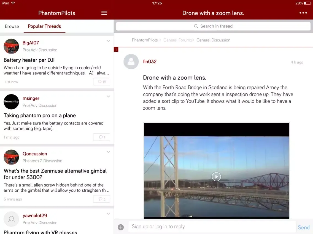Switch to the Browse tab

(12, 26)
